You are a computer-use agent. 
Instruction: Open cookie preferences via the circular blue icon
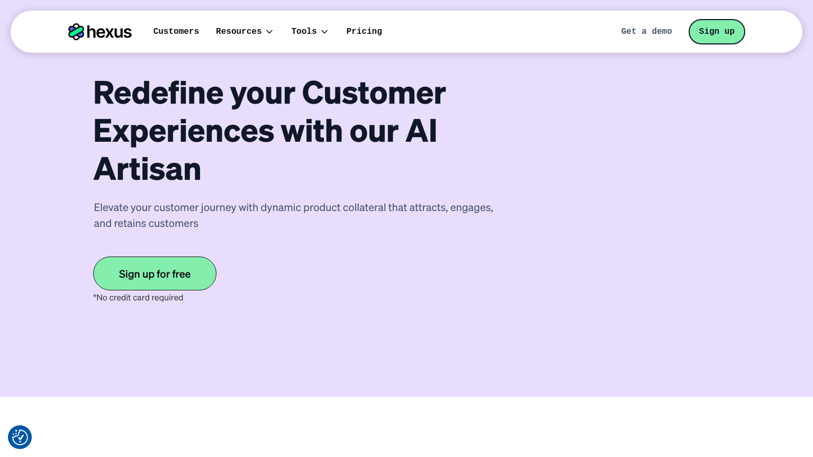point(20,437)
